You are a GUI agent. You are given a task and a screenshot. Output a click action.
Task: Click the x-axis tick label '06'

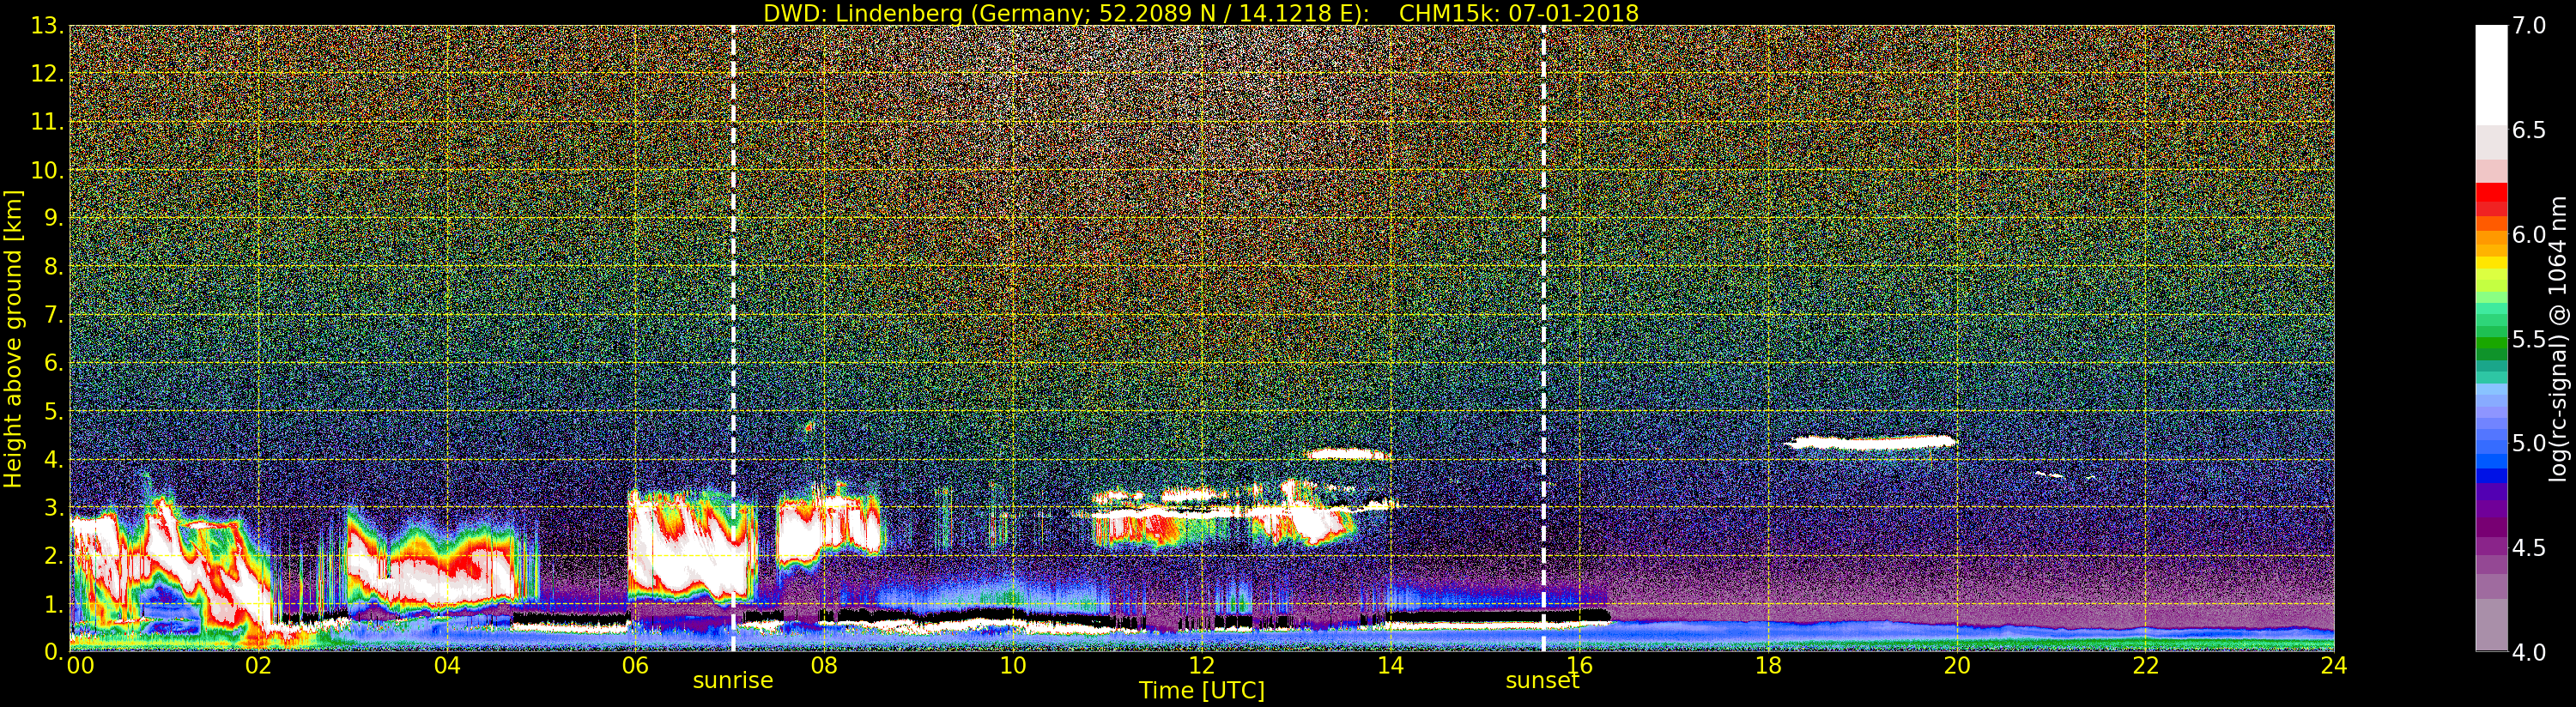pos(635,666)
